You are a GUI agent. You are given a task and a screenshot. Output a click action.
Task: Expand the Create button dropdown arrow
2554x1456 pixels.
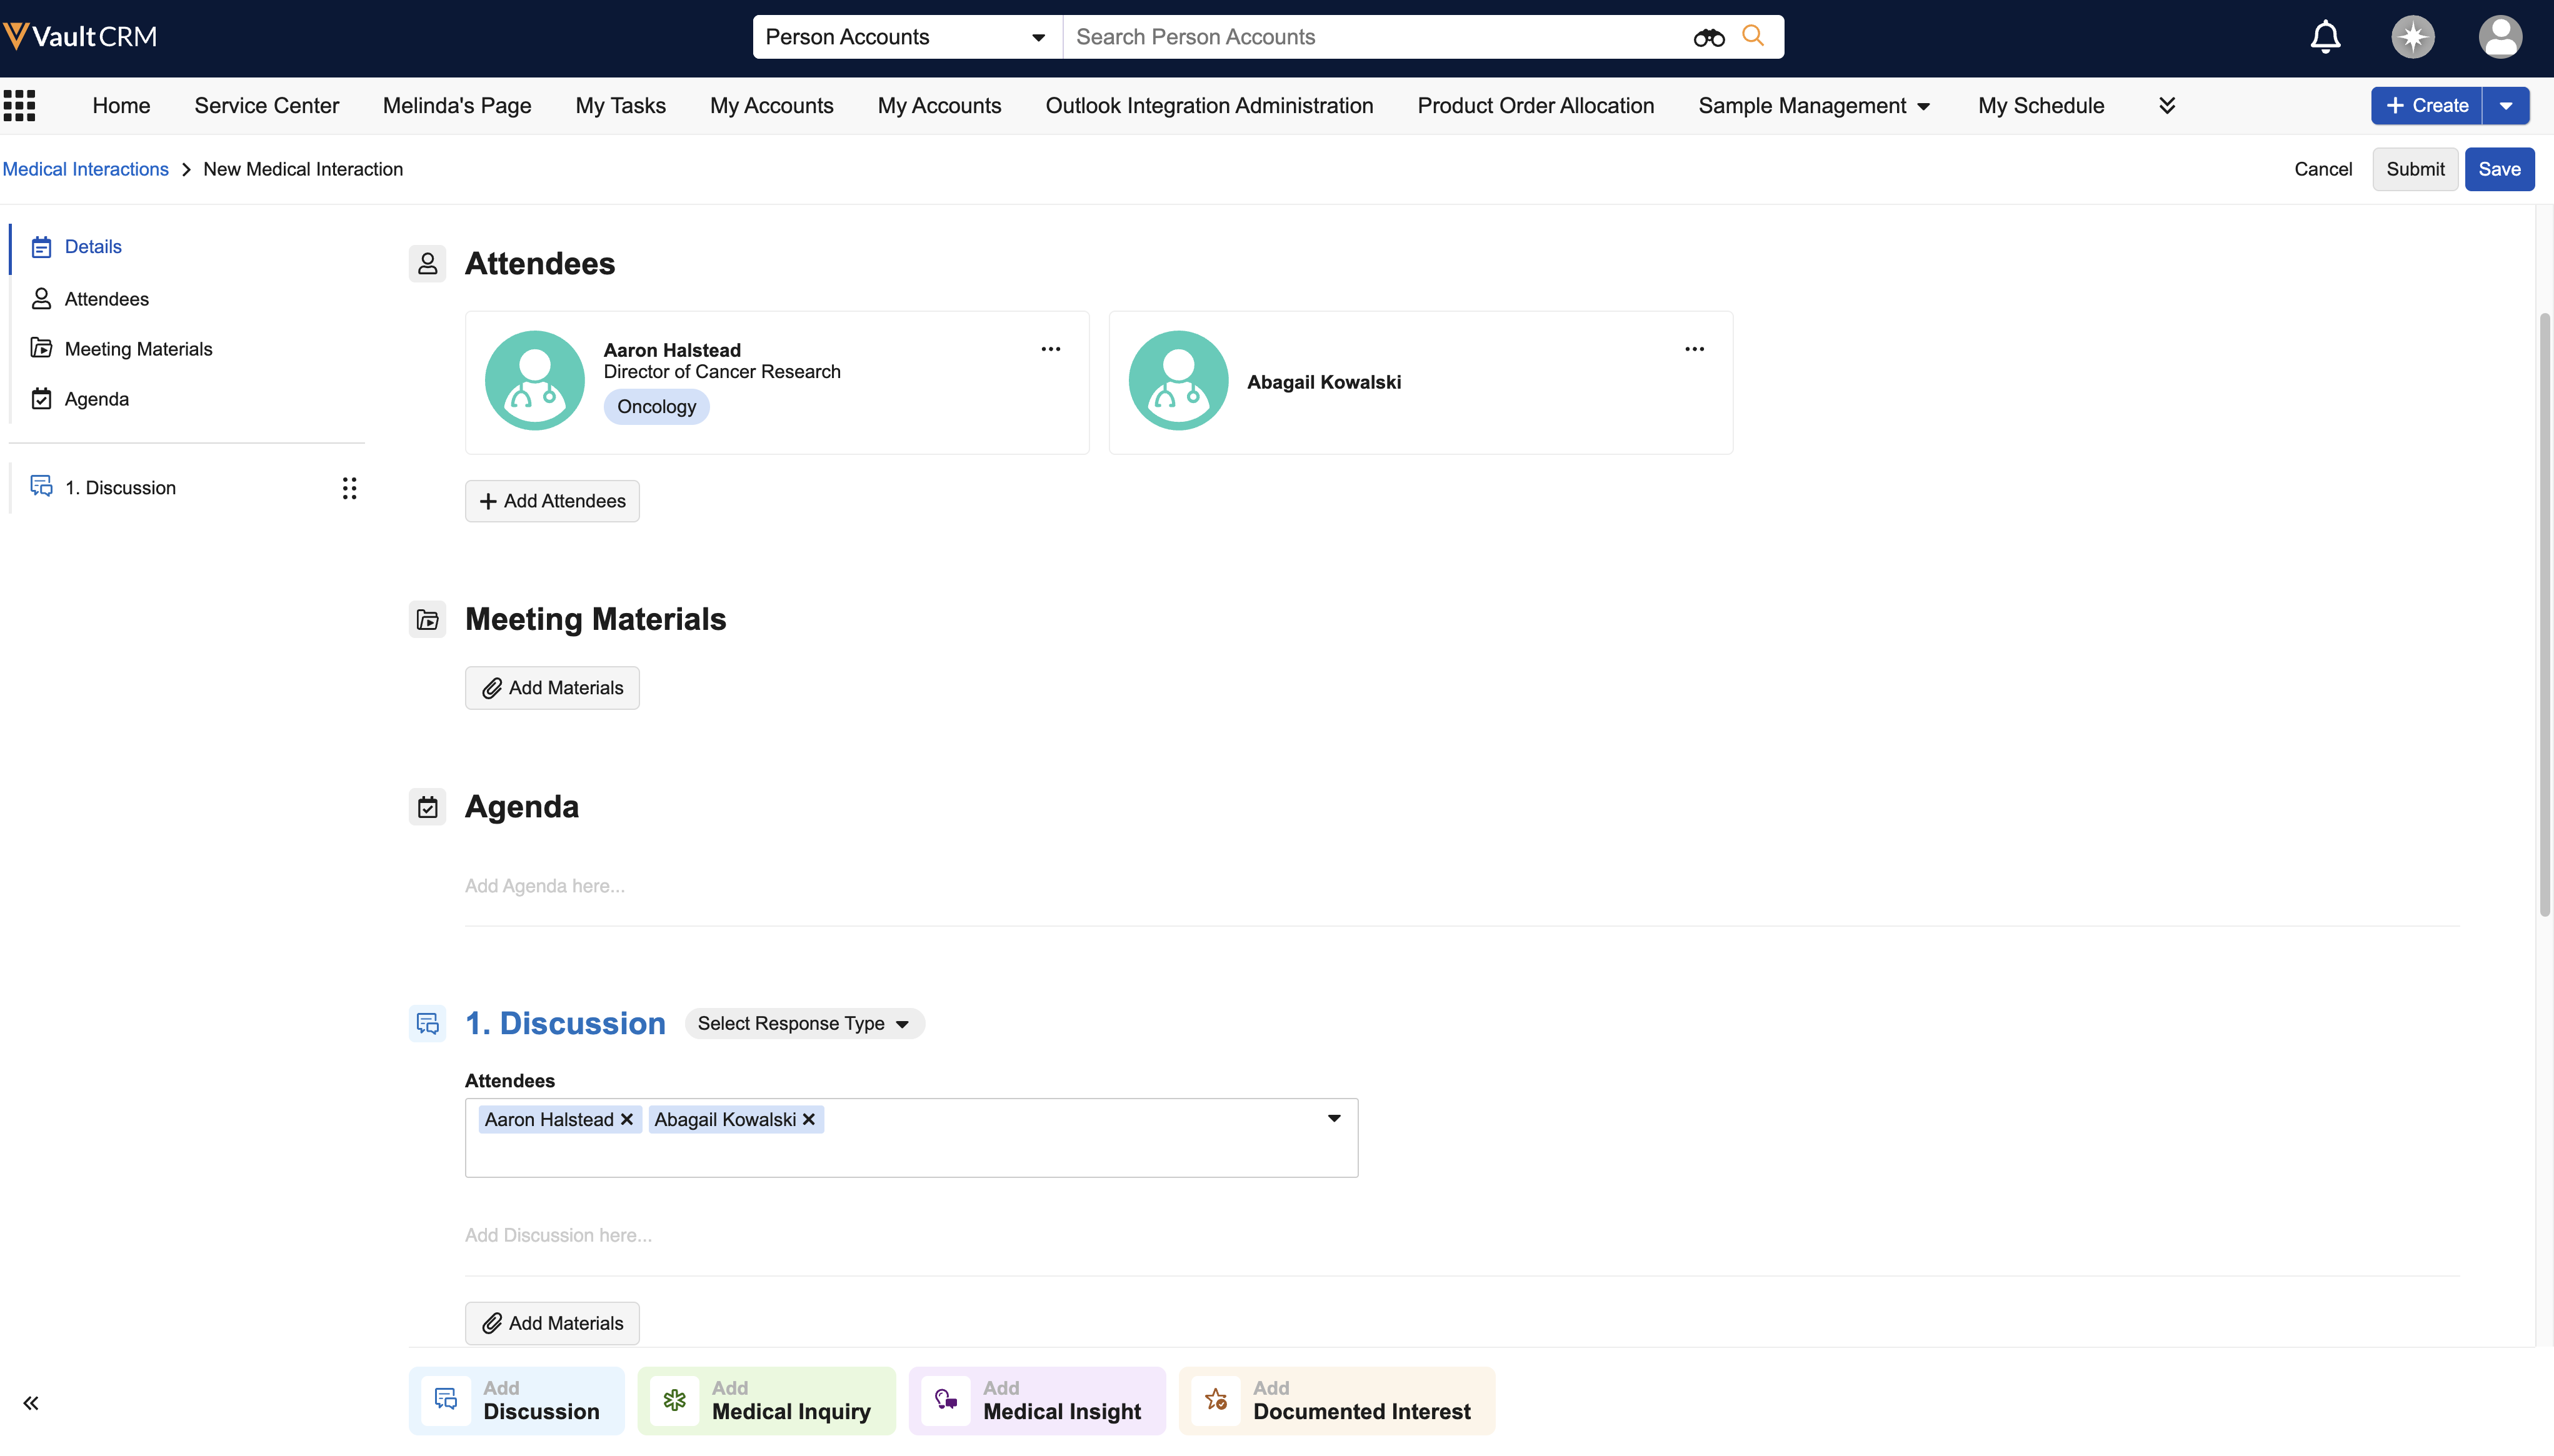tap(2506, 105)
